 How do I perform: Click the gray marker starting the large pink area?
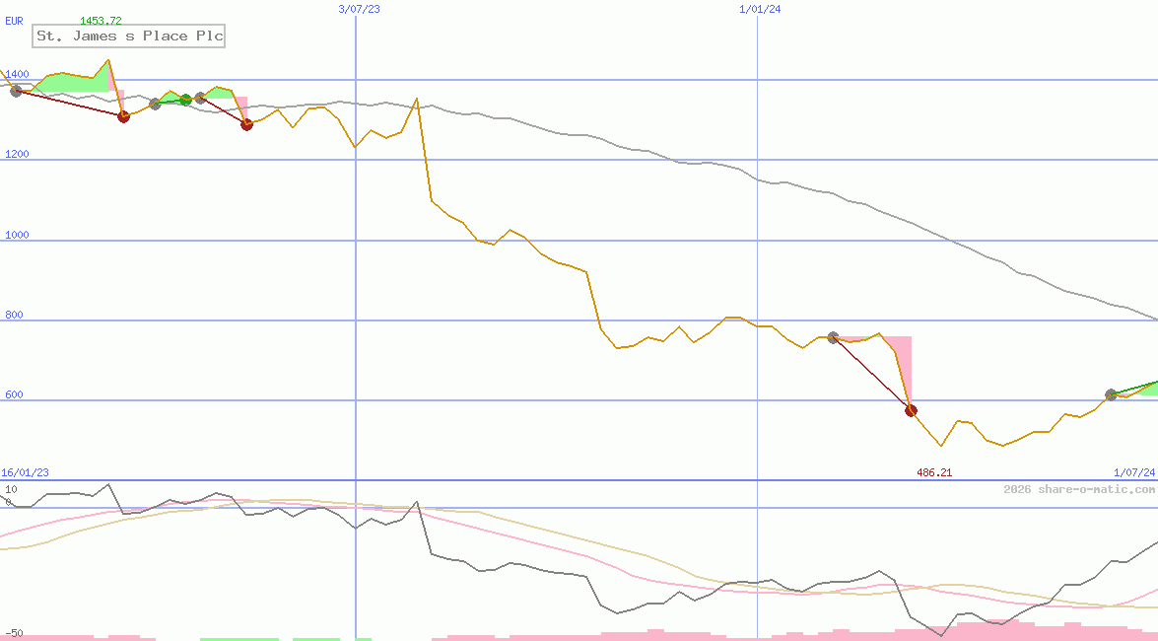pos(833,337)
